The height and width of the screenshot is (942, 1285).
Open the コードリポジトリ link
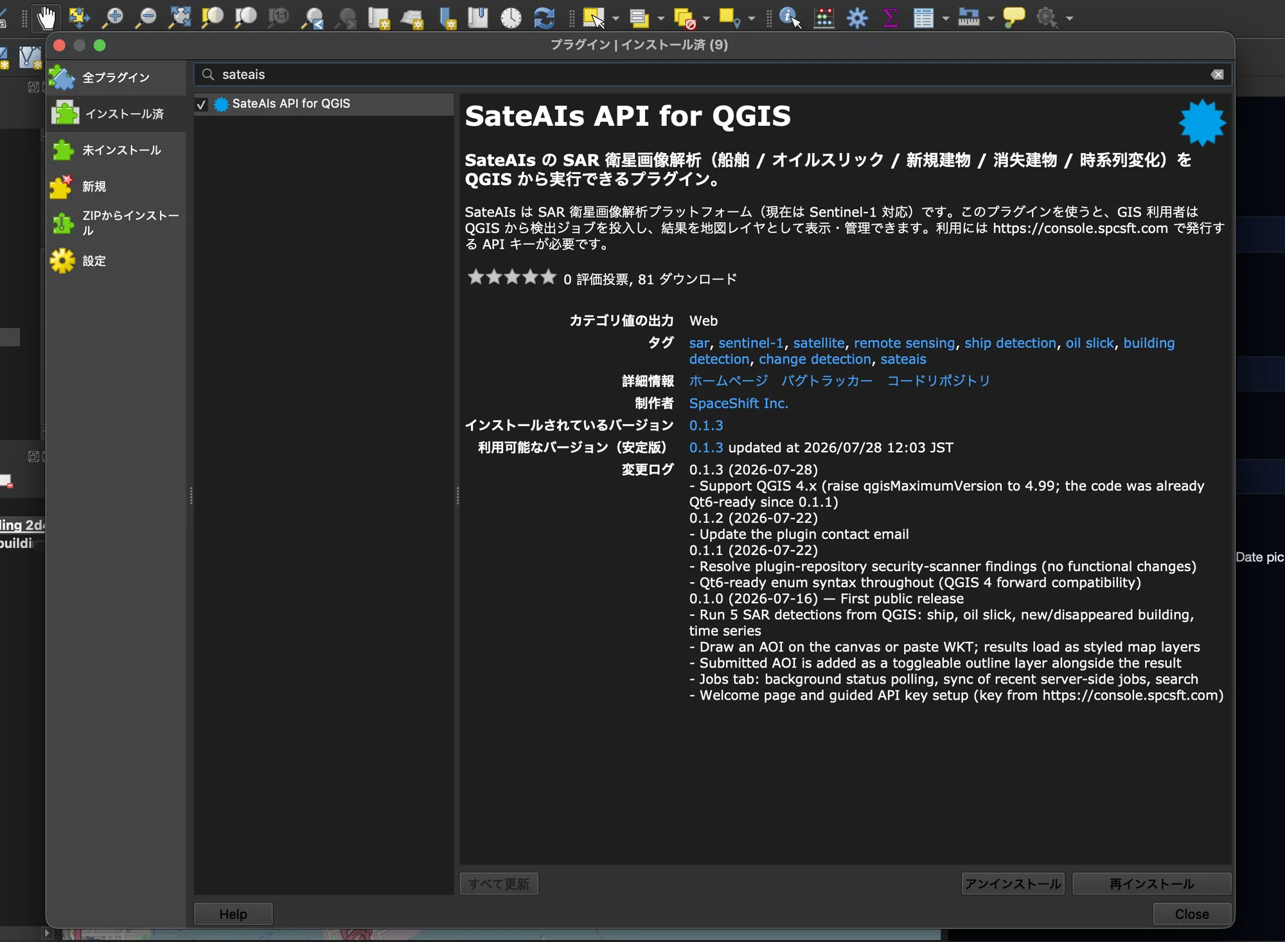(x=938, y=380)
